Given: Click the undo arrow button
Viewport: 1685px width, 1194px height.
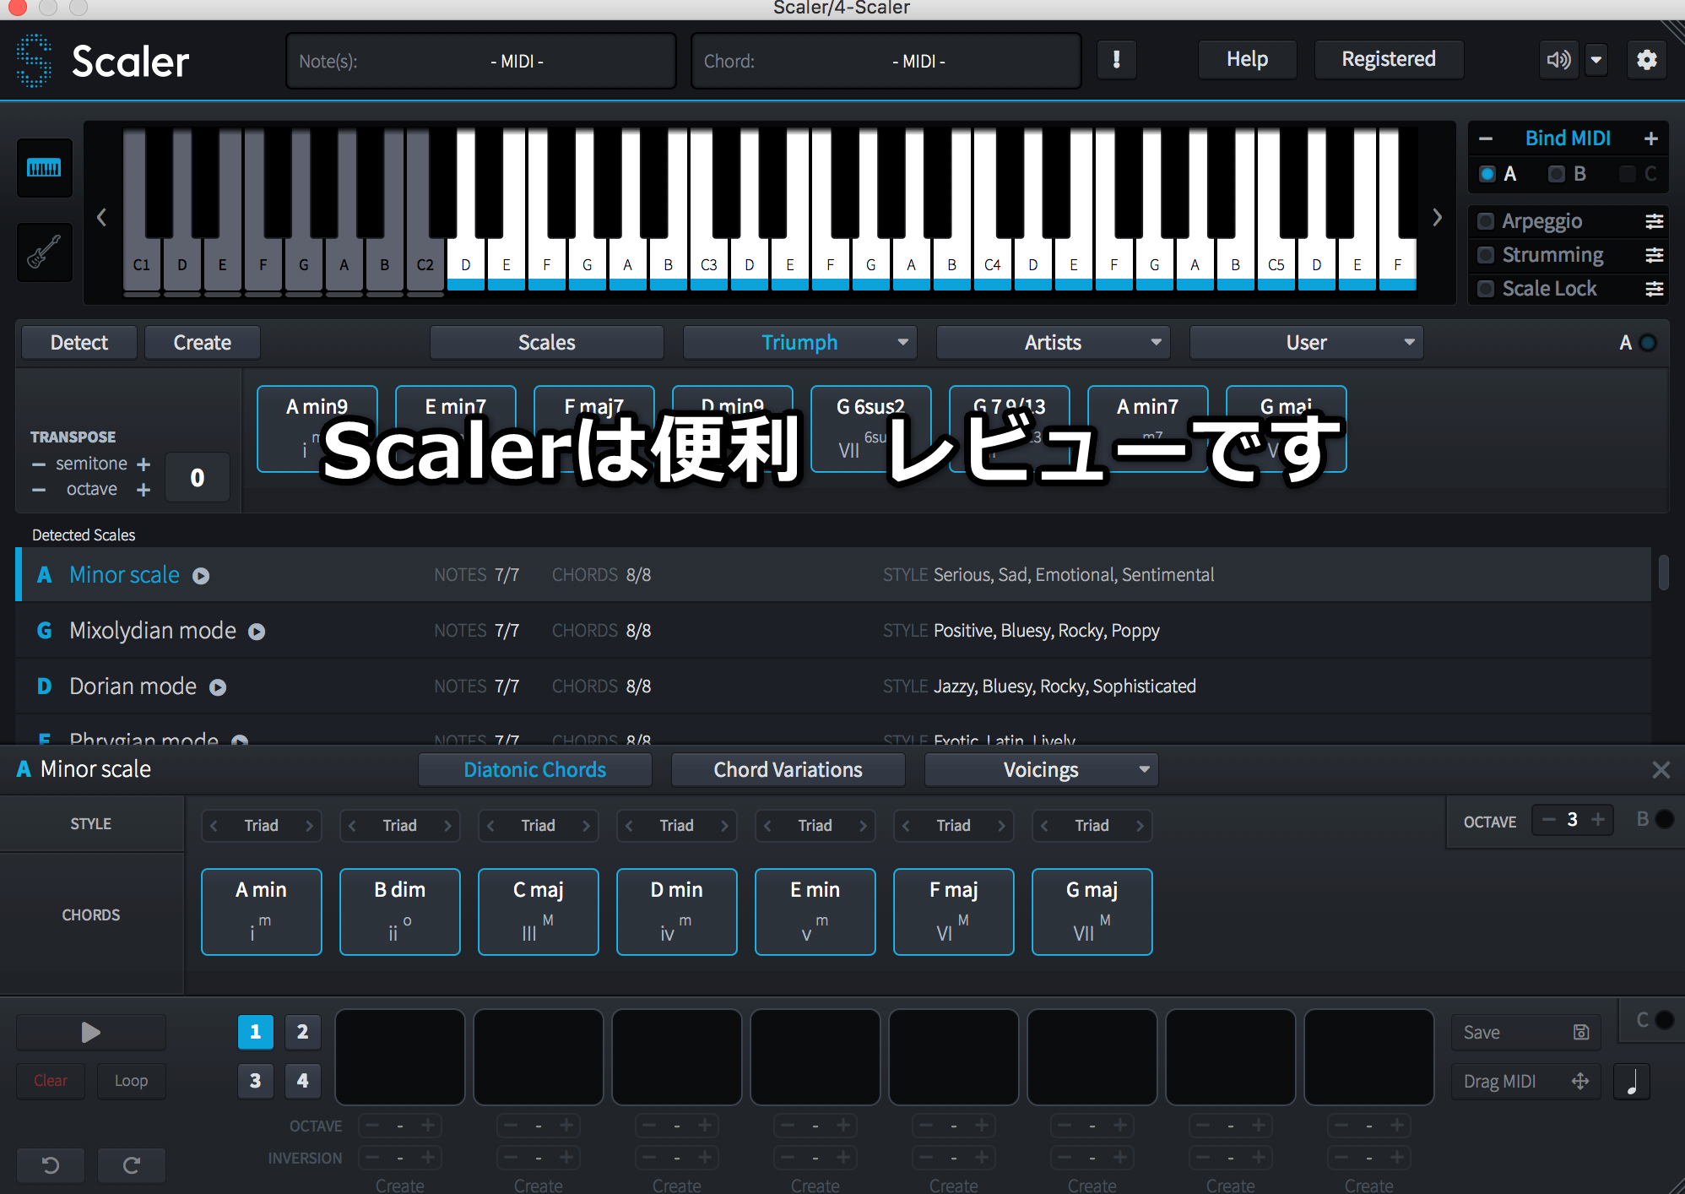Looking at the screenshot, I should [51, 1165].
